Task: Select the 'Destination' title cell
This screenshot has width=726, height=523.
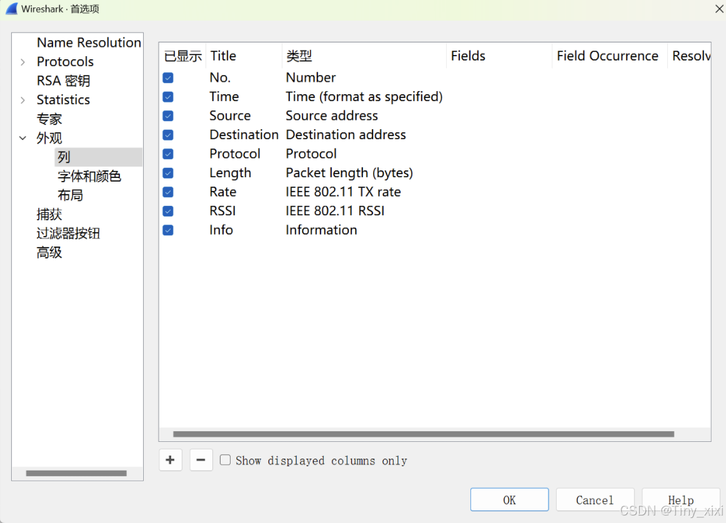Action: pyautogui.click(x=244, y=135)
